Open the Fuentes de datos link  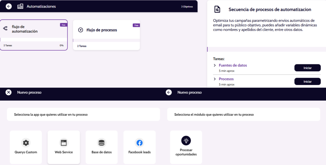click(x=233, y=65)
